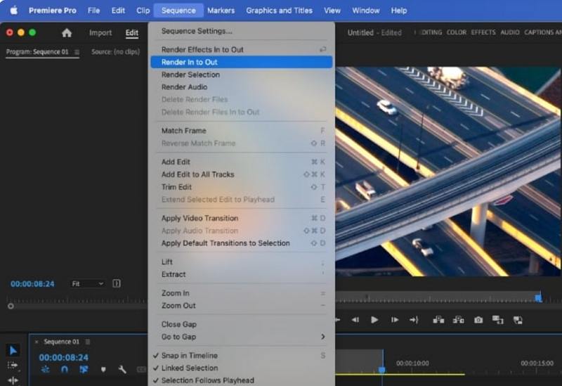Open the Home screen icon
562x386 pixels.
click(x=67, y=33)
